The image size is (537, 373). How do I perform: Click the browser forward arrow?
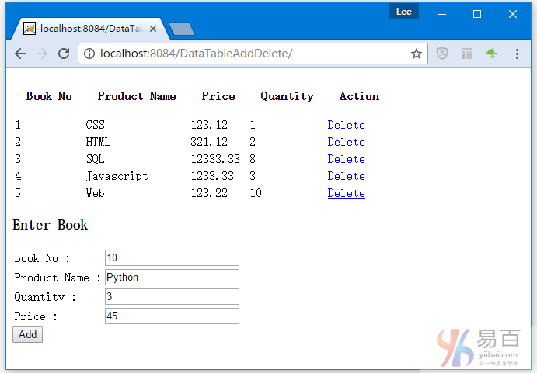pos(42,54)
